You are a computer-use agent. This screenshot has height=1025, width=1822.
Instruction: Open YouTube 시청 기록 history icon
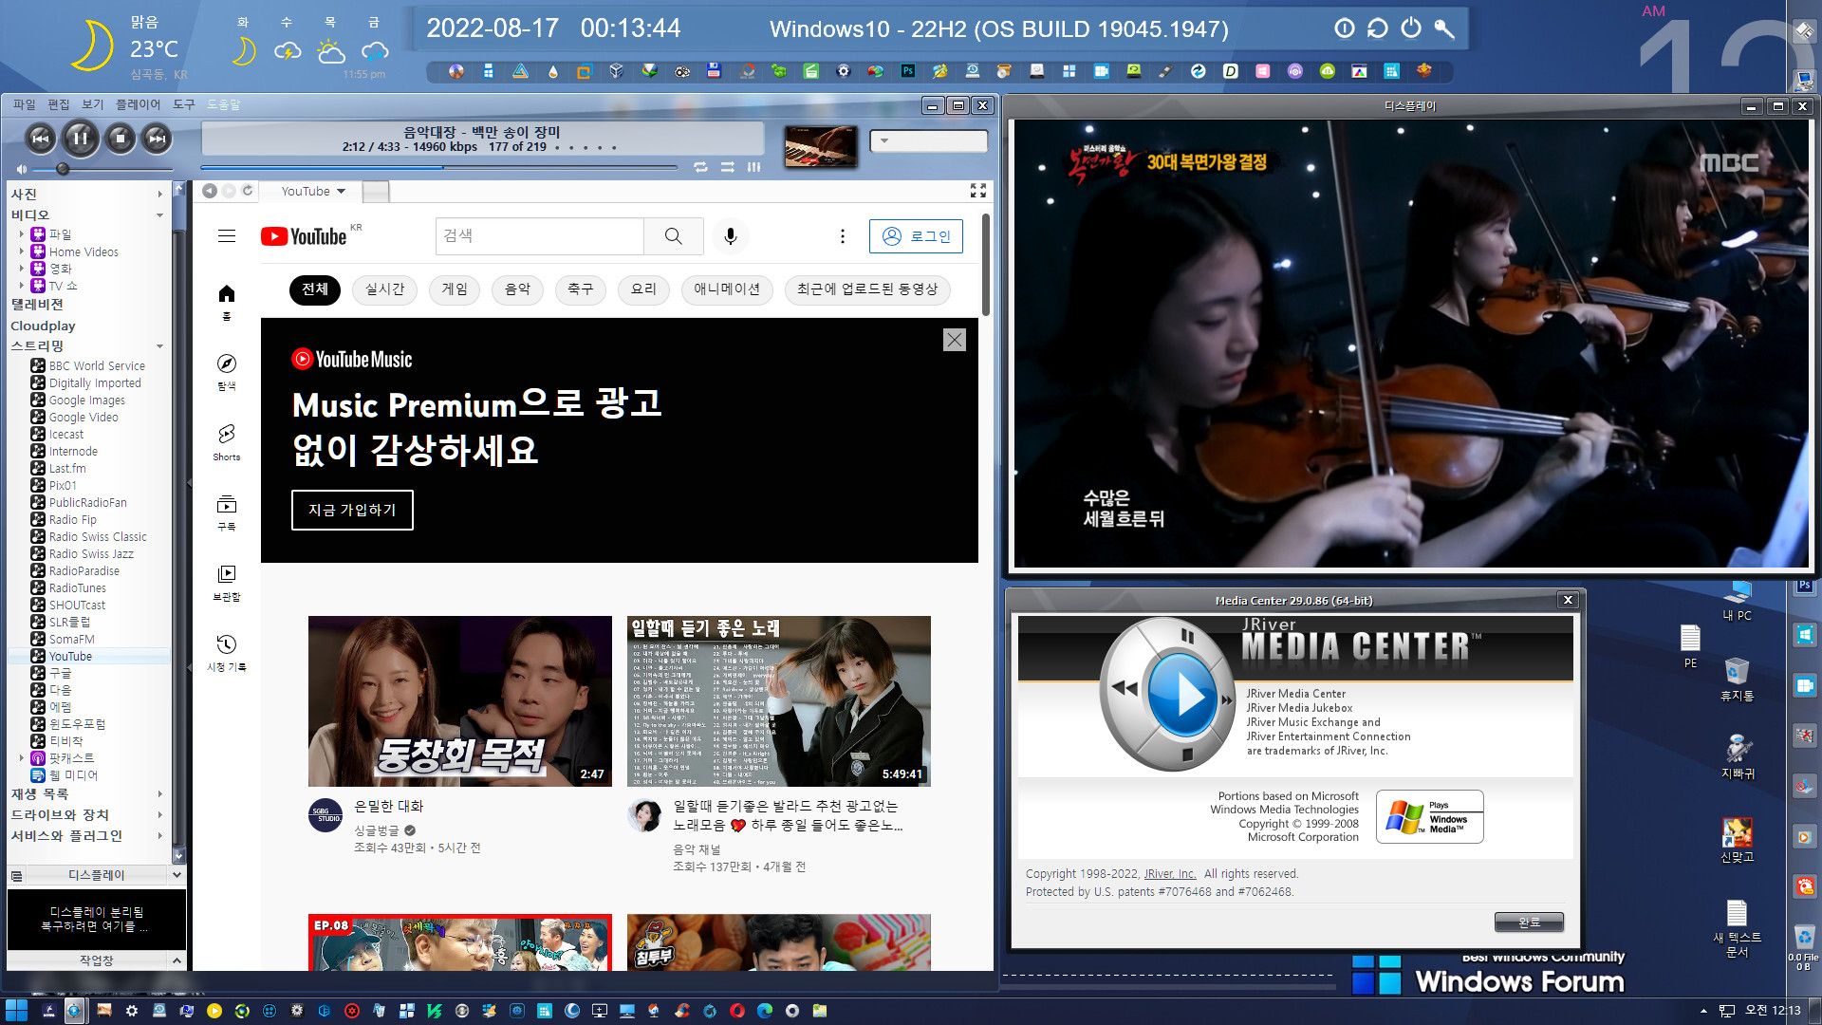coord(227,653)
